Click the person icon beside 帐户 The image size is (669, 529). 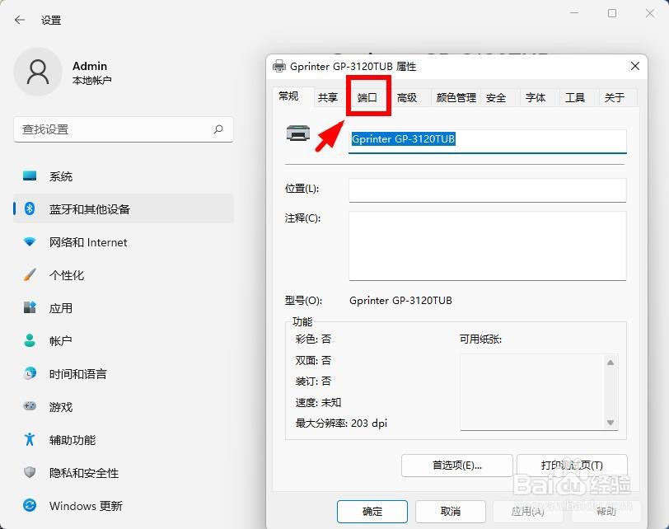point(30,340)
